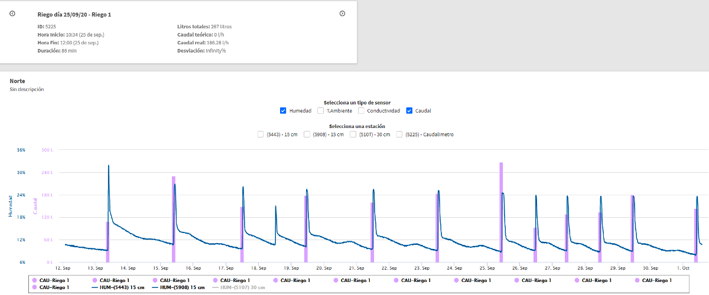Click the 'Riego día 25/09/20 - Riego 1' title

74,14
